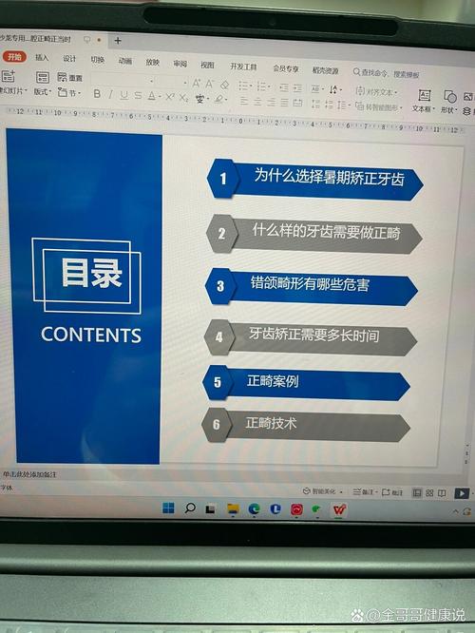Click the 重置 reset button
The height and width of the screenshot is (633, 475).
click(69, 77)
